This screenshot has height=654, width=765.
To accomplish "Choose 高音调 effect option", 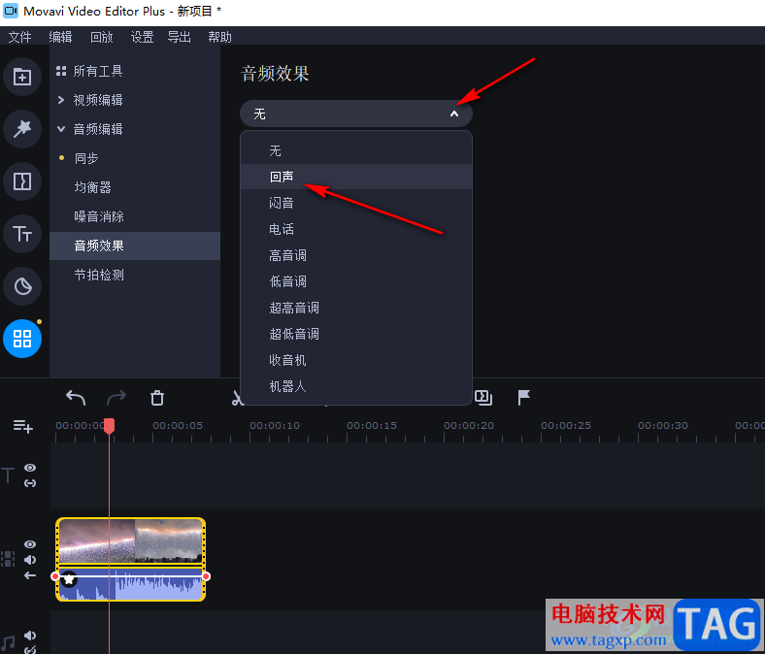I will [x=356, y=255].
